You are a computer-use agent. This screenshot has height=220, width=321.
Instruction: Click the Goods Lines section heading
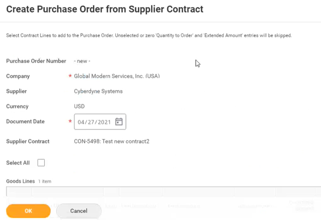[20, 181]
